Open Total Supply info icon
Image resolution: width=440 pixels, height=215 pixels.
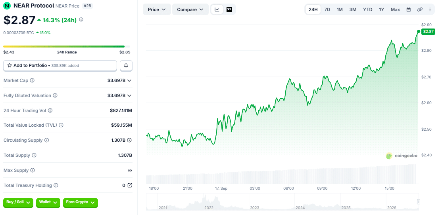(34, 155)
